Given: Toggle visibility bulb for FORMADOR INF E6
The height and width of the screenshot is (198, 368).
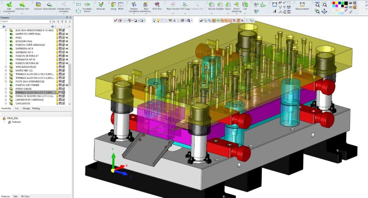Looking at the screenshot, I should (57, 59).
